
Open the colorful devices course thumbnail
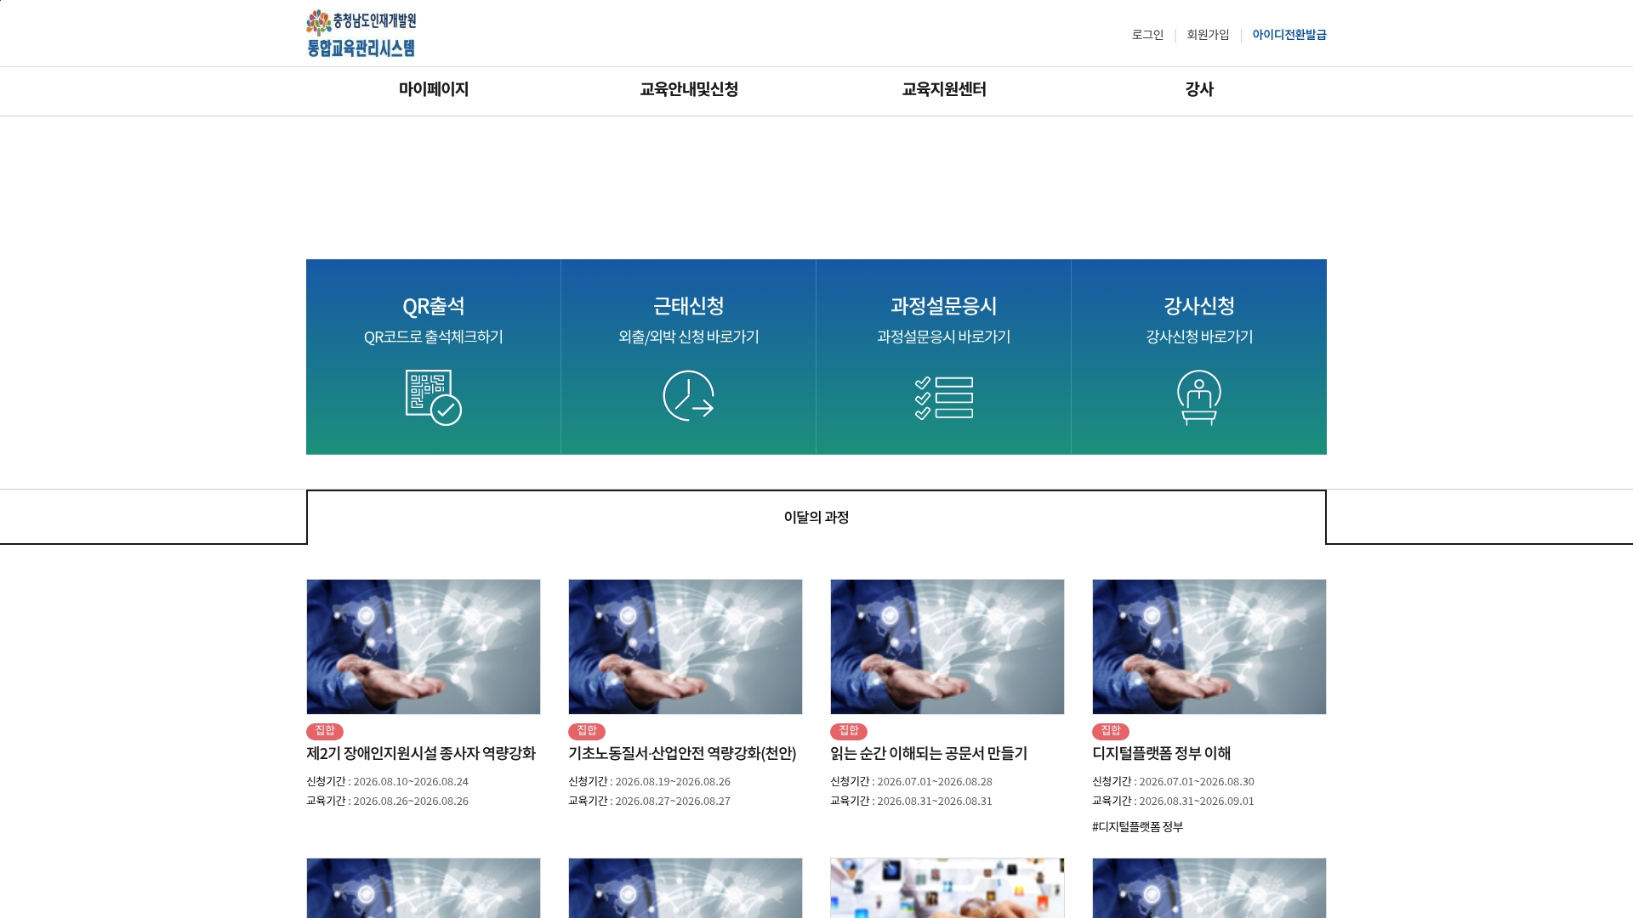coord(947,887)
